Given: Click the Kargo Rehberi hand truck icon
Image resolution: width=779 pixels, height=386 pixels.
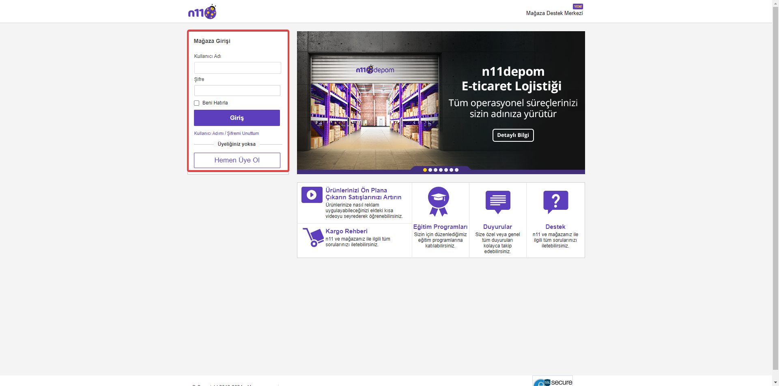Looking at the screenshot, I should pyautogui.click(x=313, y=237).
